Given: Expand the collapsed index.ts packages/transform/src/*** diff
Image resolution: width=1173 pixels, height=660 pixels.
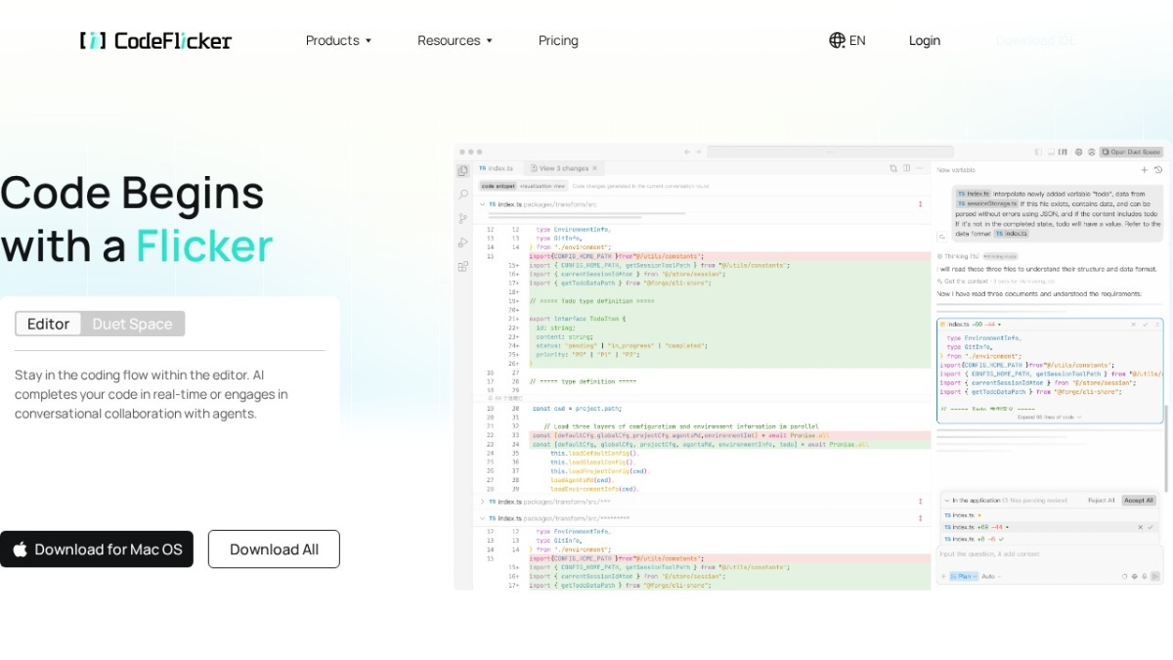Looking at the screenshot, I should tap(482, 502).
